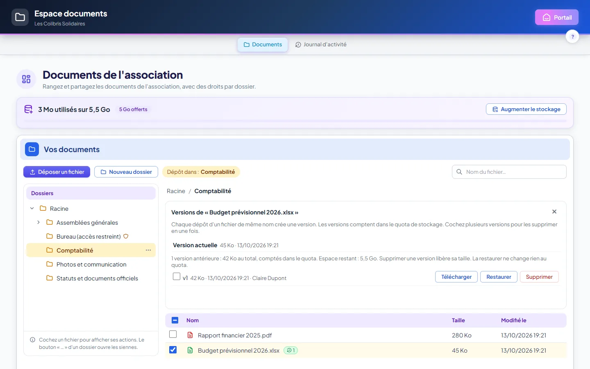Screen dimensions: 590x369
Task: Click the storage database icon next to 3 Mo utilisés
Action: point(28,109)
